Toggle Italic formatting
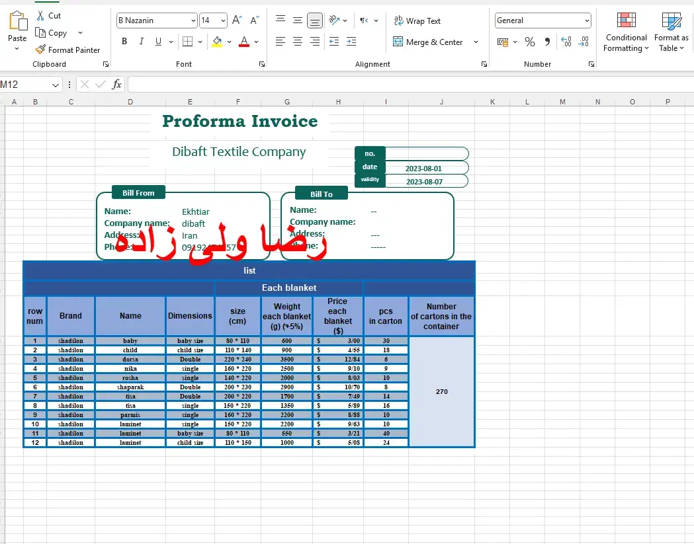This screenshot has width=694, height=544. click(x=141, y=42)
